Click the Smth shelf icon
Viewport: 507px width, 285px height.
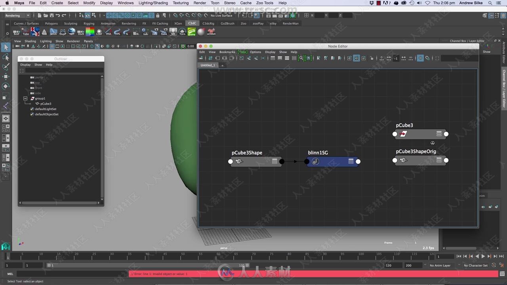pos(53,32)
